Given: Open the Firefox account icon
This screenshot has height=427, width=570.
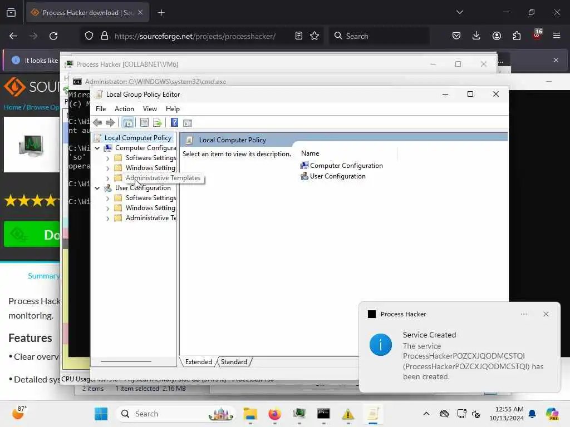Looking at the screenshot, I should (x=497, y=36).
